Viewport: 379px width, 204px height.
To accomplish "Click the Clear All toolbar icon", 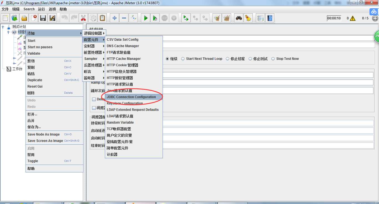I will click(227, 18).
